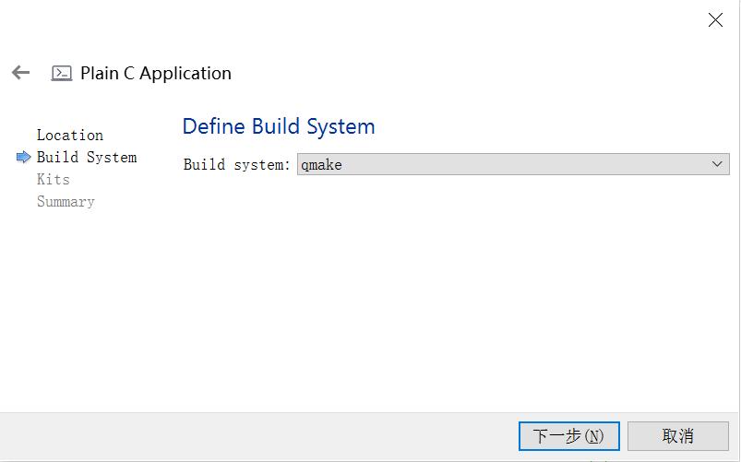Viewport: 741px width, 462px height.
Task: Click the Define Build System heading
Action: (x=279, y=126)
